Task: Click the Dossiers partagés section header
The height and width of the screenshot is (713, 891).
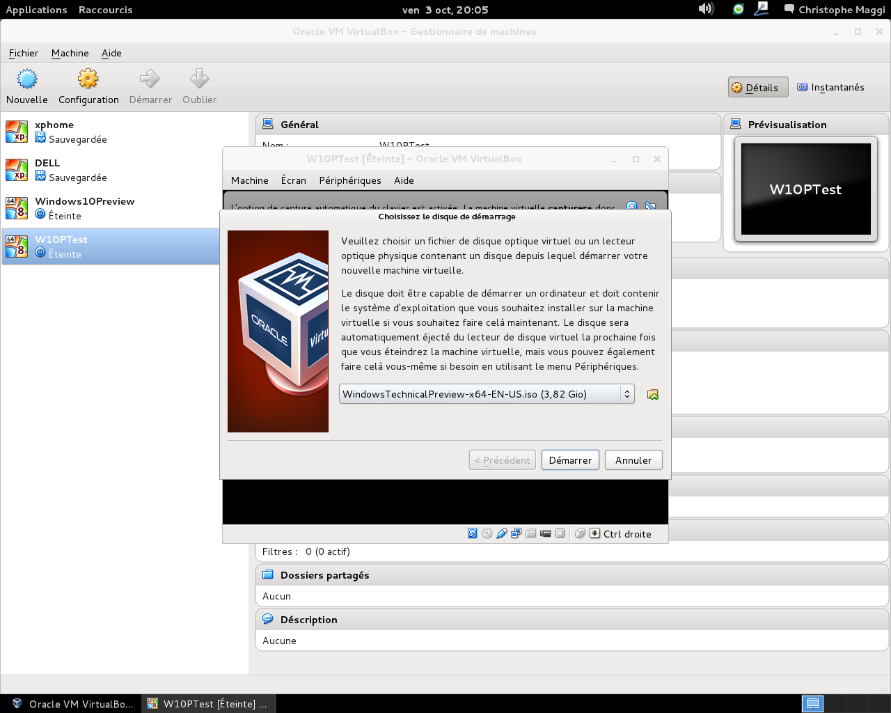Action: pos(571,575)
